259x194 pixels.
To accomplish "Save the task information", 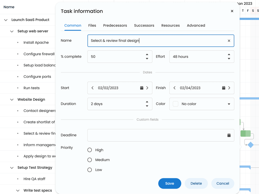I will (169, 183).
